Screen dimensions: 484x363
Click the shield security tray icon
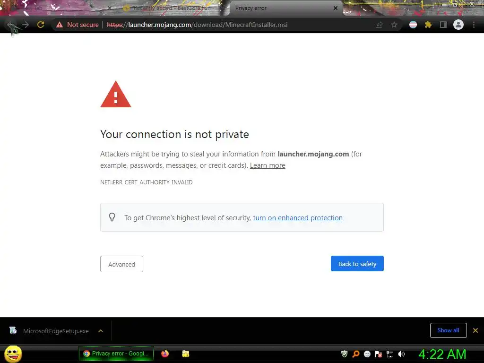[345, 354]
